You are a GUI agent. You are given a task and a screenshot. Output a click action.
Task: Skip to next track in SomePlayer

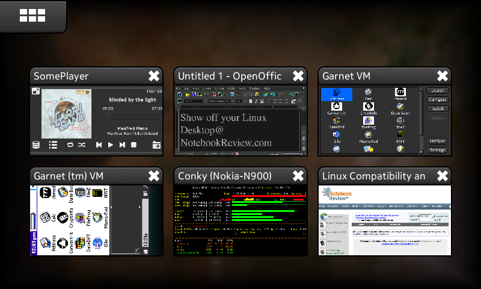click(122, 144)
